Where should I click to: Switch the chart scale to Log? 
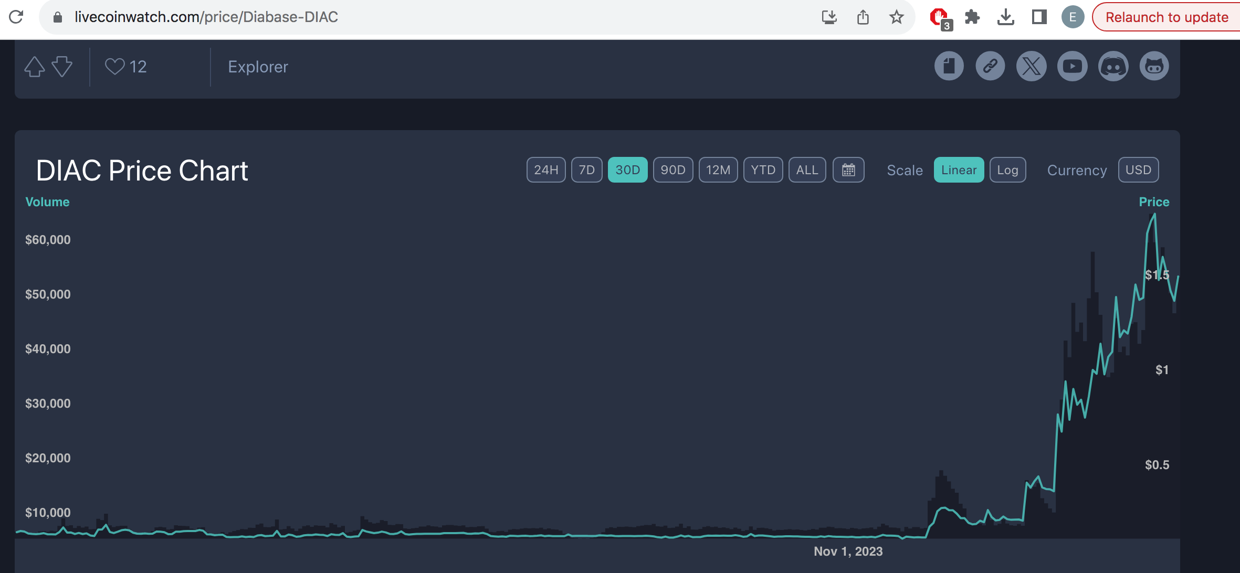pyautogui.click(x=1007, y=170)
